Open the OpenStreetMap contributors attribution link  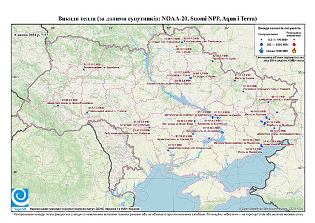pyautogui.click(x=271, y=208)
